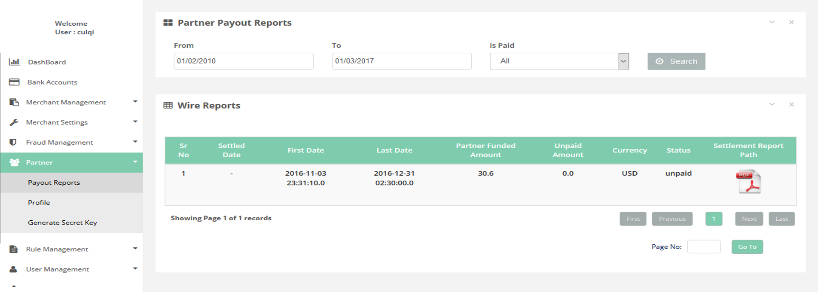Click the Page No input box

pyautogui.click(x=704, y=247)
